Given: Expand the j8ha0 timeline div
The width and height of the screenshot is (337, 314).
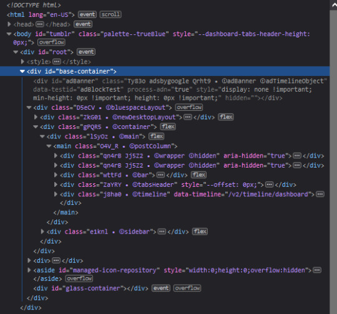Looking at the screenshot, I should click(56, 194).
